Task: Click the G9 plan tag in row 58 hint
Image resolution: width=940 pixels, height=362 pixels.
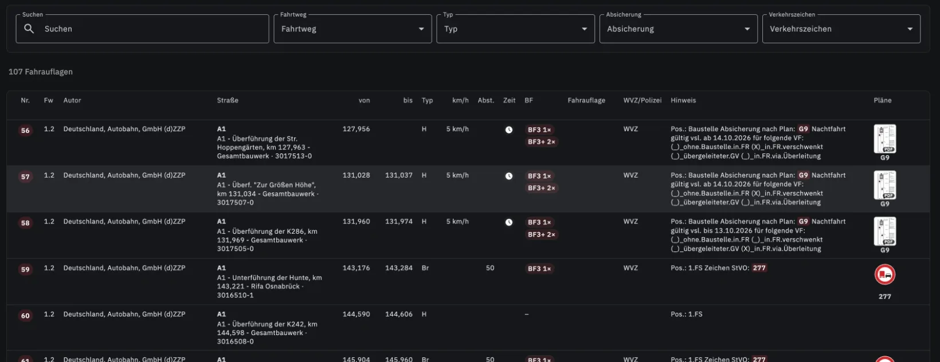Action: click(804, 222)
